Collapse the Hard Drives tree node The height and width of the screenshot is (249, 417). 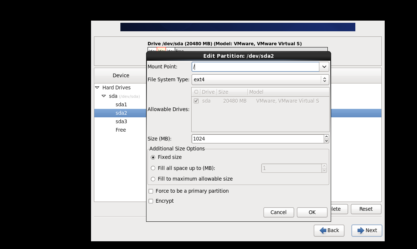[x=97, y=88]
